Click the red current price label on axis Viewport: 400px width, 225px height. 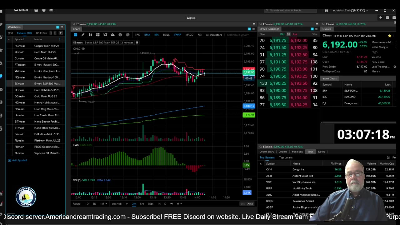pyautogui.click(x=249, y=69)
